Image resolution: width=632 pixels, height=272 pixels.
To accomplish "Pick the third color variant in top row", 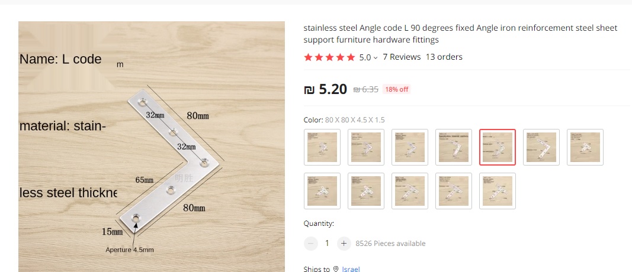I will pos(410,147).
